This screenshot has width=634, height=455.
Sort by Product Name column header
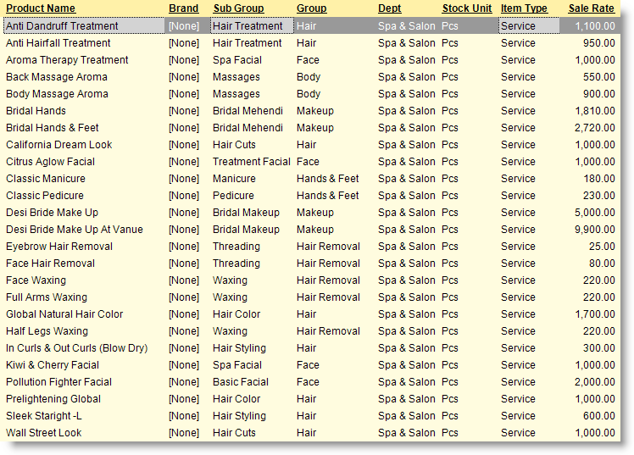point(41,8)
